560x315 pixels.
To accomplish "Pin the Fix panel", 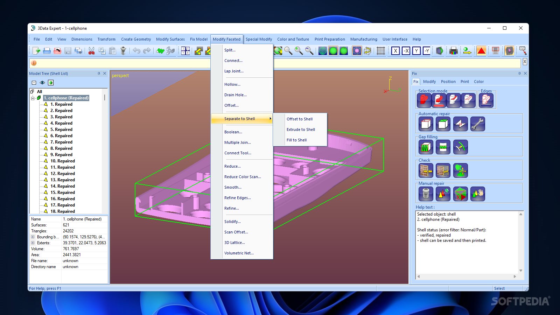I will coord(519,73).
